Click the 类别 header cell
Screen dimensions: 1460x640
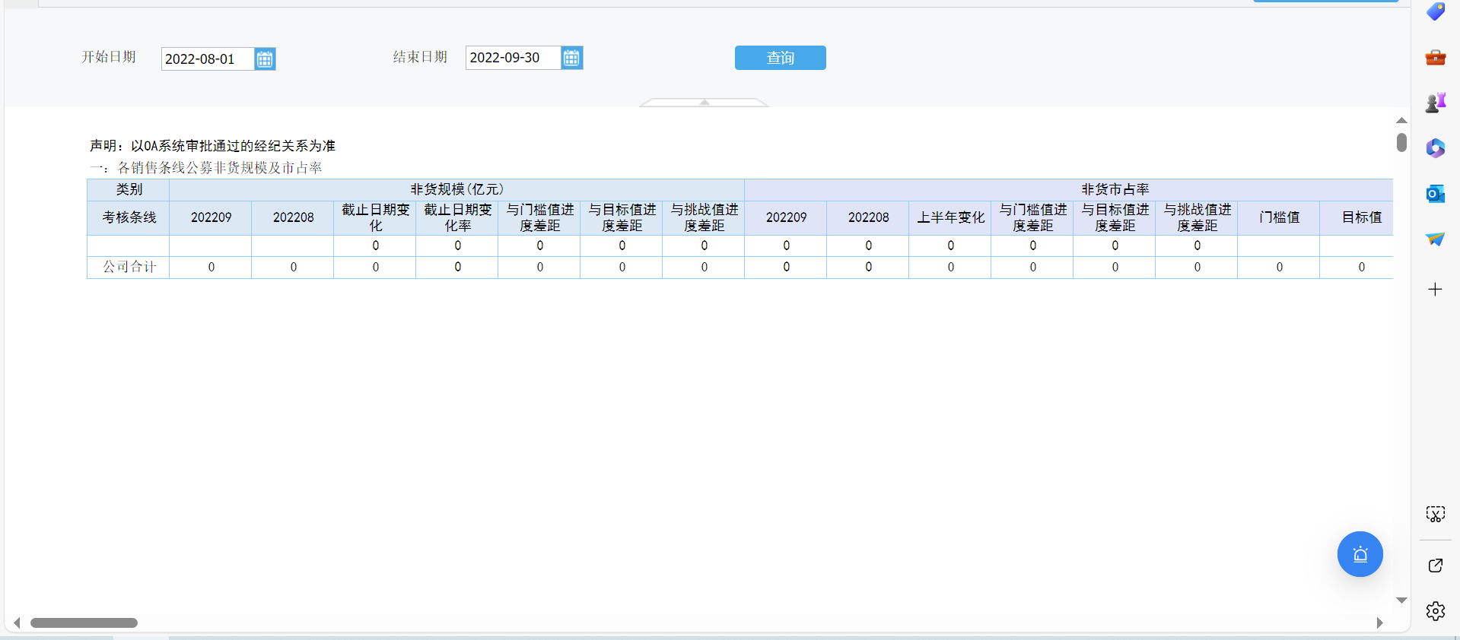click(x=129, y=189)
